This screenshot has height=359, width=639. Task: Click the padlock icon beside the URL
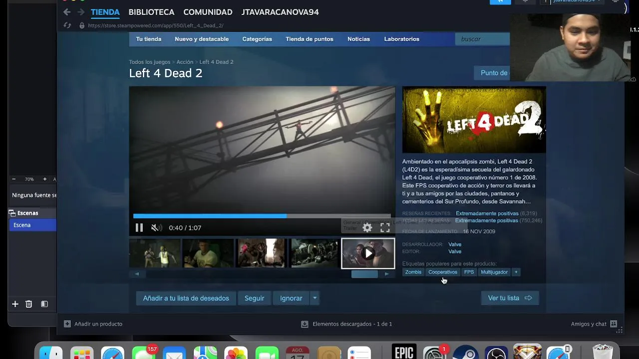coord(82,25)
